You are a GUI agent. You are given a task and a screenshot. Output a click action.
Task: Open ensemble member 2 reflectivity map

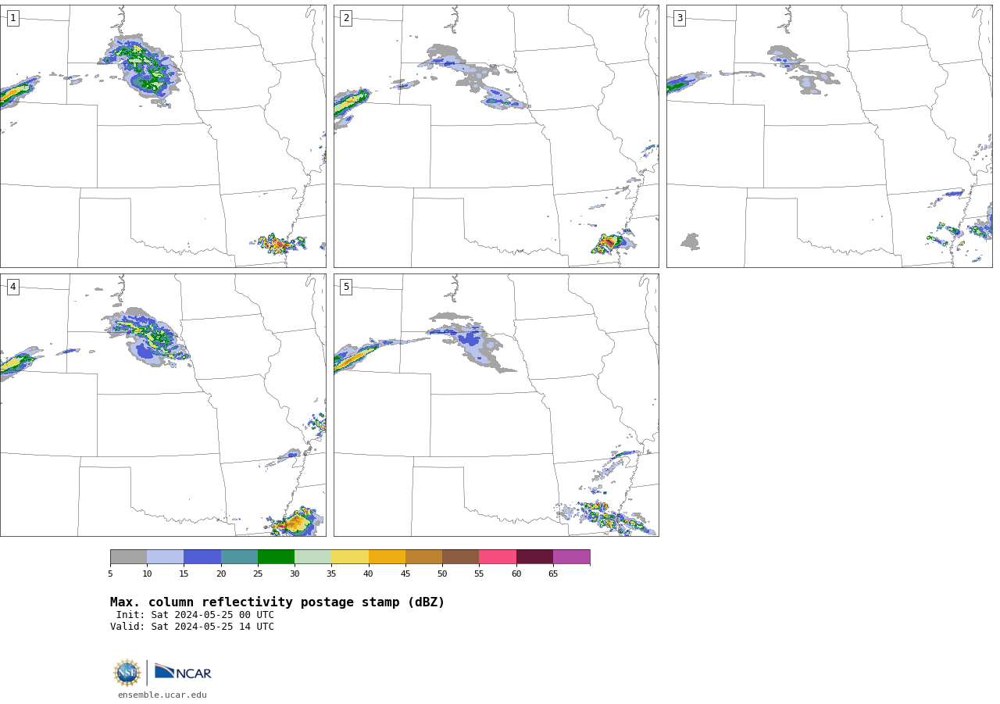coord(496,136)
